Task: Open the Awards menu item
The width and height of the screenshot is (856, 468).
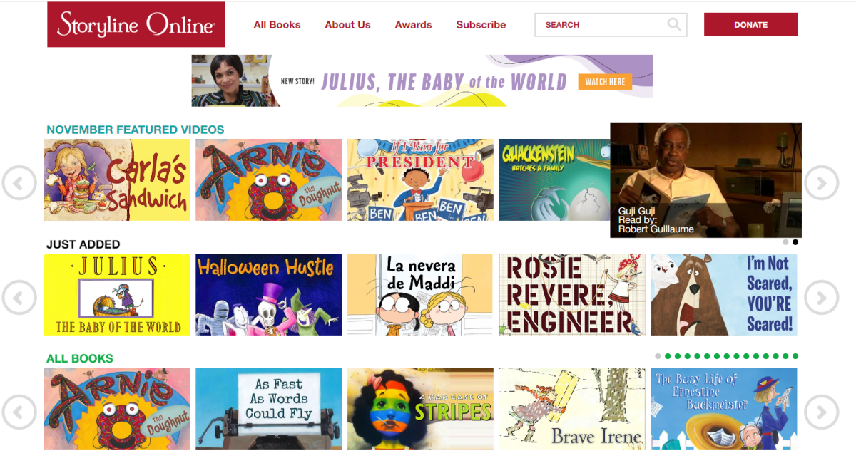Action: (x=414, y=25)
